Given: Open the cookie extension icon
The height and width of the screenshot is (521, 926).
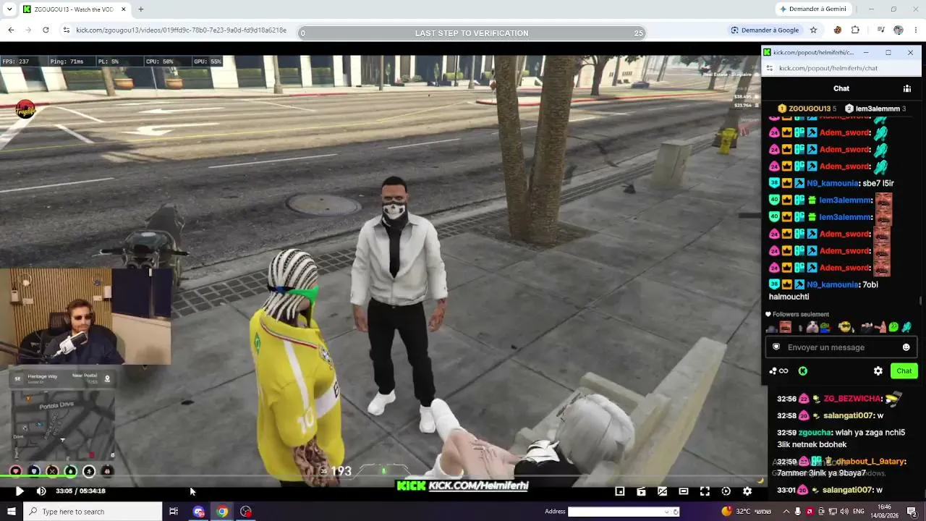Looking at the screenshot, I should [x=838, y=30].
